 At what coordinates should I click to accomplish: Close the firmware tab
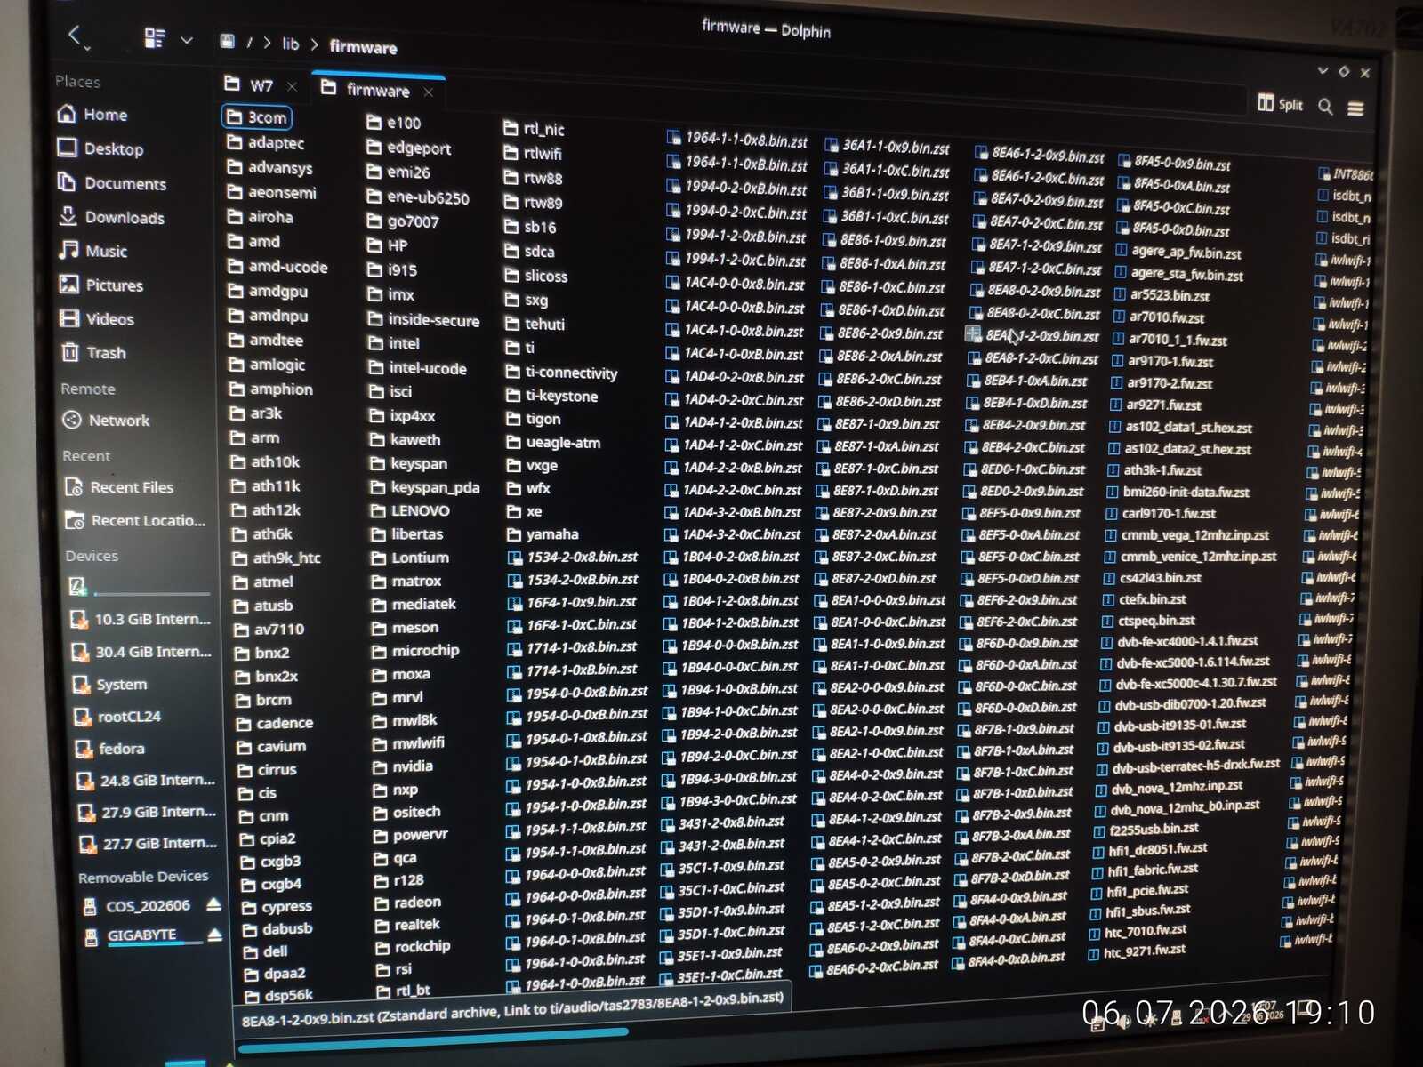[429, 92]
